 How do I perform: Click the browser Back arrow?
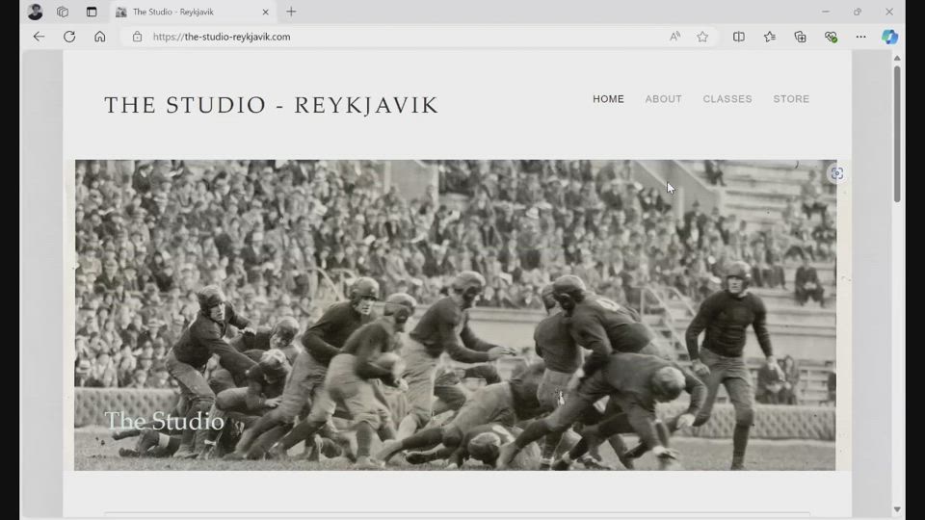(x=39, y=37)
